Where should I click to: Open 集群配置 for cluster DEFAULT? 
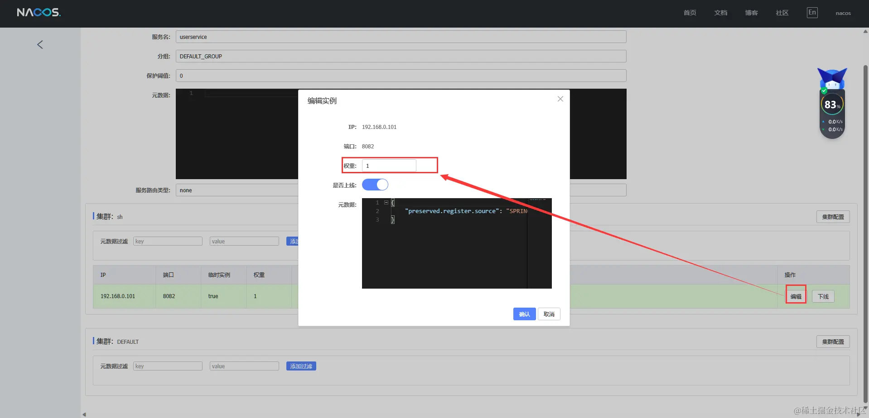tap(833, 342)
